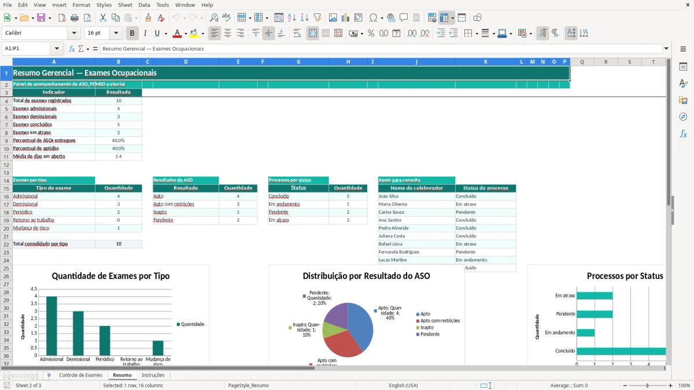Click Merge and Center Cells icon
Screen dimensions: 694x390
[313, 33]
